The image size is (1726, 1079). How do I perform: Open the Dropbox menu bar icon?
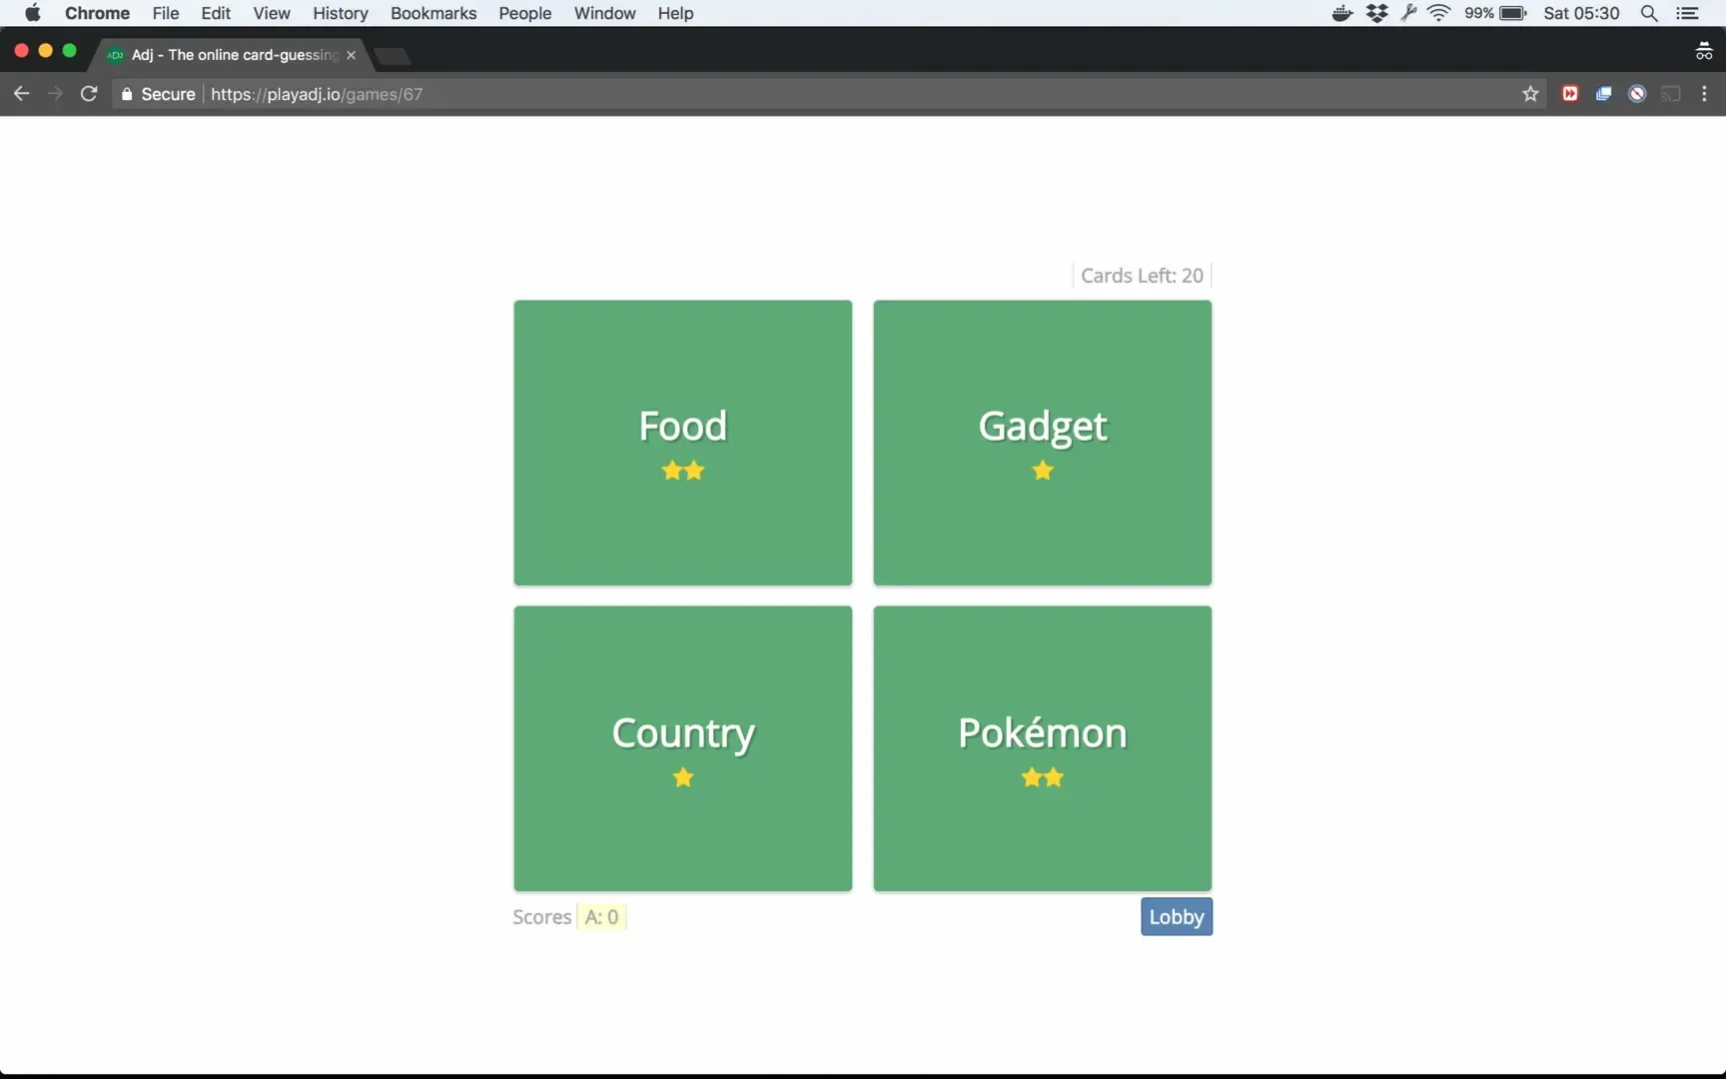click(x=1377, y=13)
